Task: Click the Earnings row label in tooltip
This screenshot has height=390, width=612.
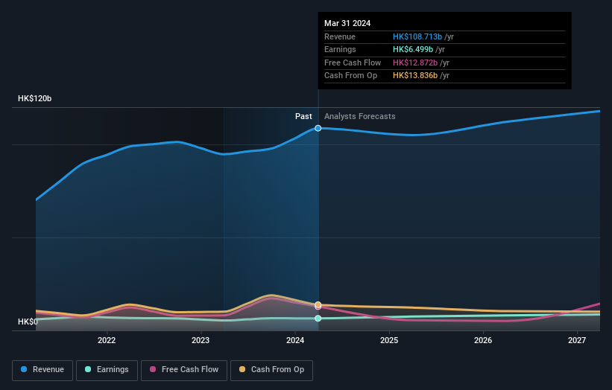Action: click(340, 49)
